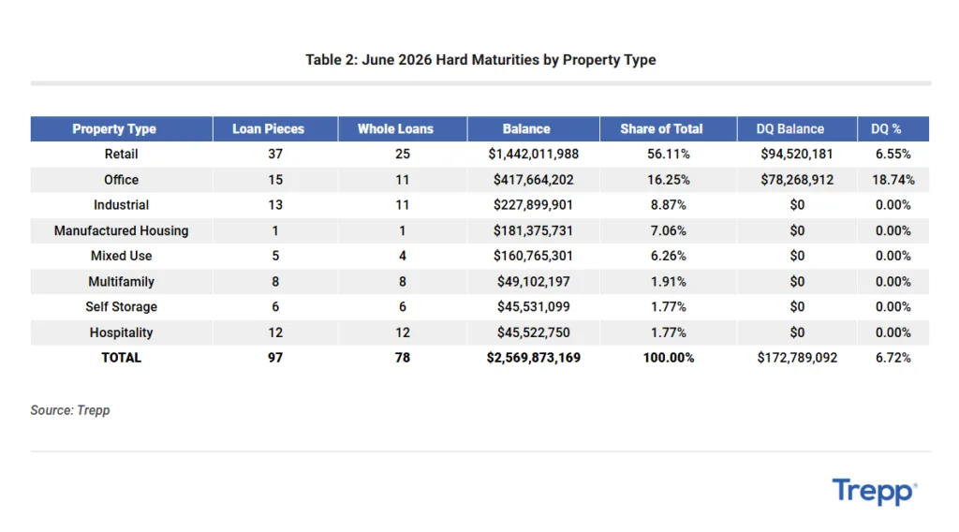Click Self Storage balance $45,531,099

coord(533,307)
